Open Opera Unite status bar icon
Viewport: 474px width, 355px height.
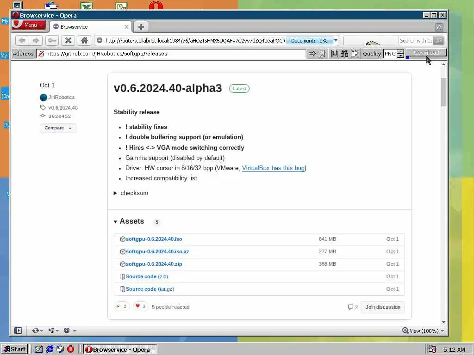pyautogui.click(x=51, y=331)
